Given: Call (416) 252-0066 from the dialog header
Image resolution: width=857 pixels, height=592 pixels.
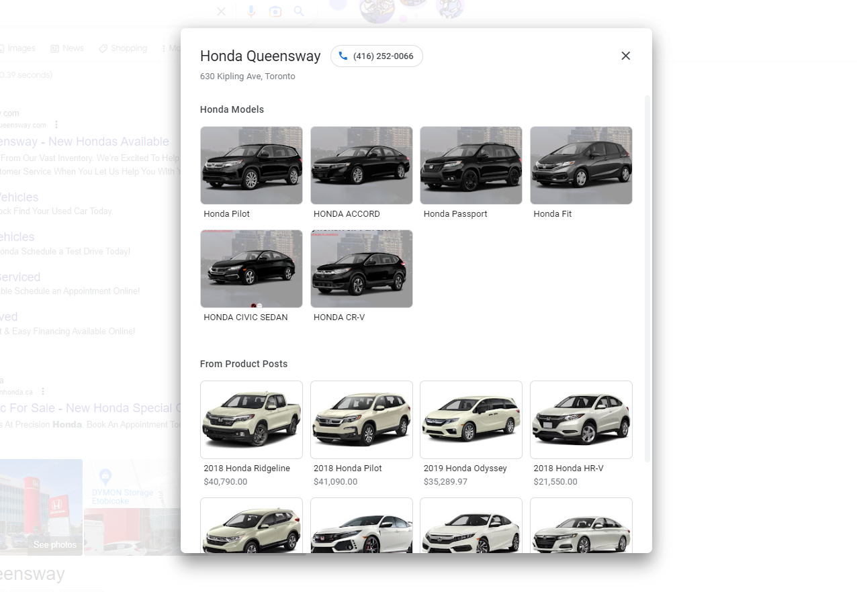Looking at the screenshot, I should point(376,56).
